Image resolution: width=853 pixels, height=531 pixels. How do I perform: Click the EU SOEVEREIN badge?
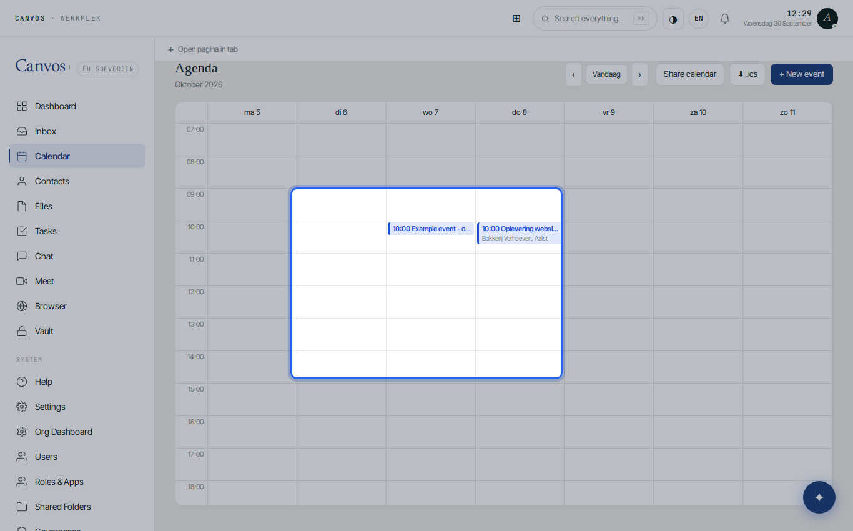point(108,69)
